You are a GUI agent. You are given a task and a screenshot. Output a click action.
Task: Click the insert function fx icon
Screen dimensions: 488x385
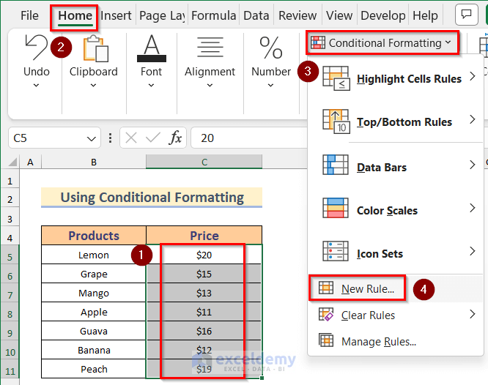[176, 138]
